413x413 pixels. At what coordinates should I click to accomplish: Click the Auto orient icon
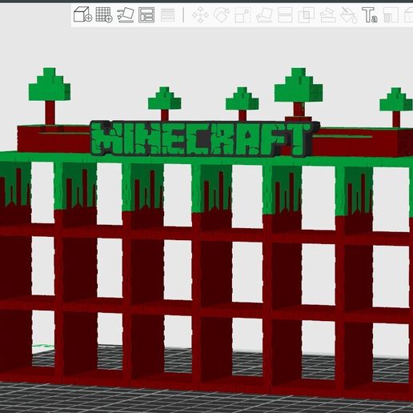126,14
